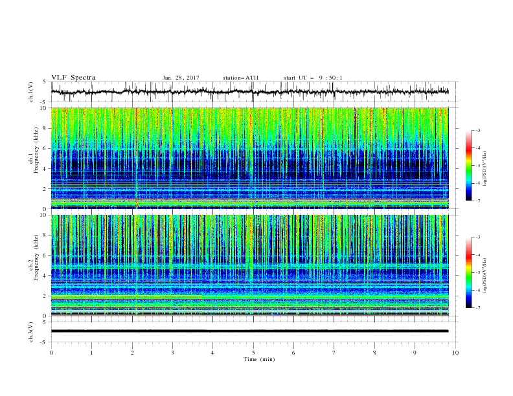
Task: Select the date text "Jan. 28, 2017"
Action: tap(181, 78)
